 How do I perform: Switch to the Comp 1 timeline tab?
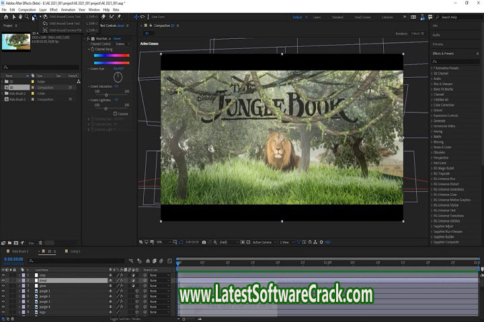75,252
